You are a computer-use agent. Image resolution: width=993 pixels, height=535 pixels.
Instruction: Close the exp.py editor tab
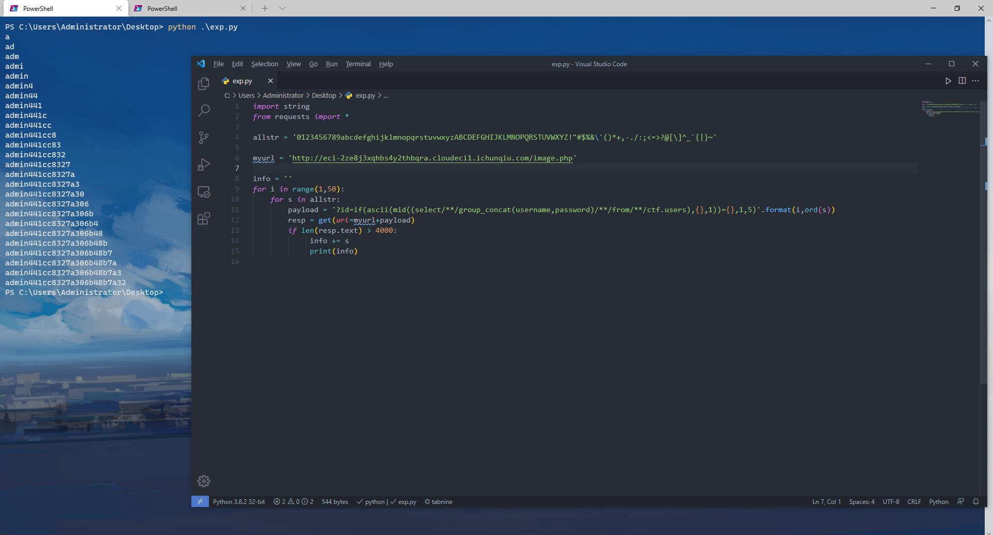click(270, 81)
